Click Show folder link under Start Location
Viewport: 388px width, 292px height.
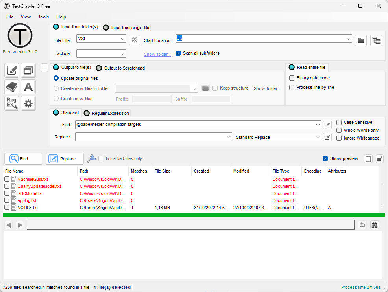tap(157, 54)
